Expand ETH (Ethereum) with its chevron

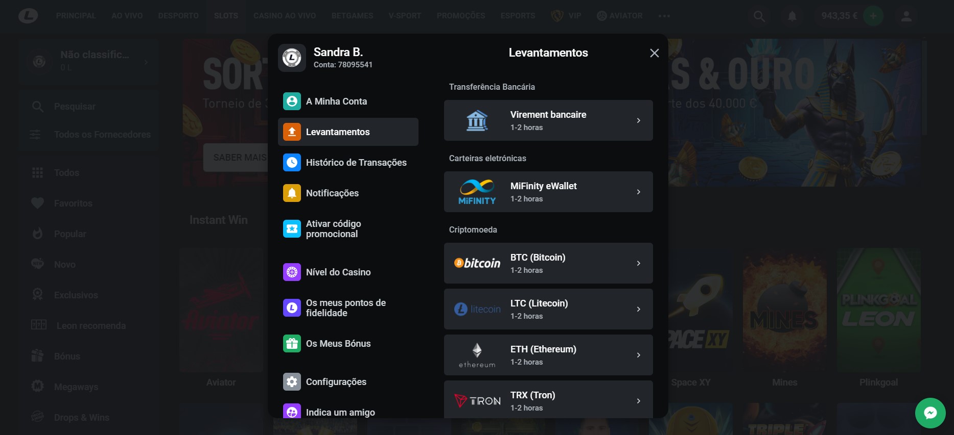click(638, 355)
